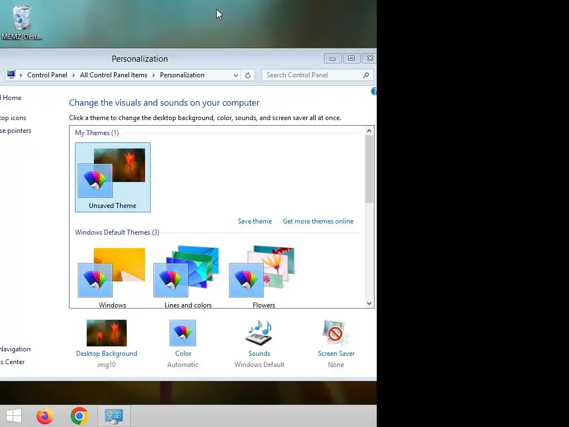
Task: Launch Chrome from the taskbar
Action: (x=79, y=416)
